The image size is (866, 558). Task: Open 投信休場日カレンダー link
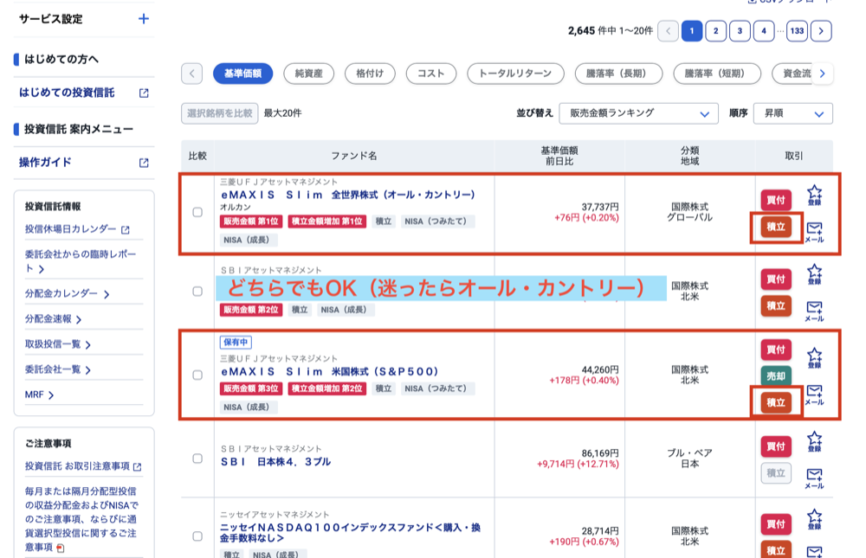point(71,229)
